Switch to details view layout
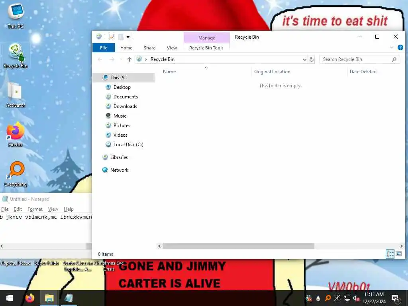408x306 pixels. point(390,254)
